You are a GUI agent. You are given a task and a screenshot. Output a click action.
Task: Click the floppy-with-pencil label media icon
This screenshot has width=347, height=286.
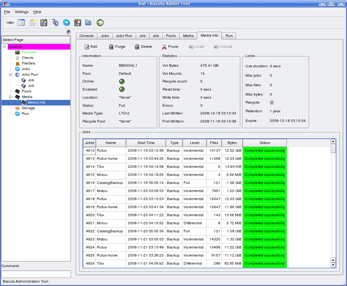(44, 23)
